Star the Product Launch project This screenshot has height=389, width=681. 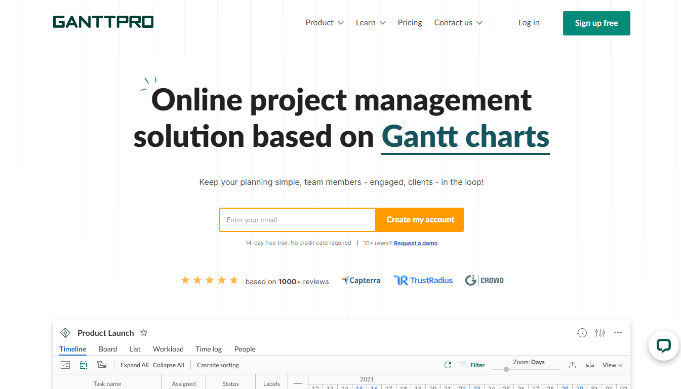click(x=144, y=333)
